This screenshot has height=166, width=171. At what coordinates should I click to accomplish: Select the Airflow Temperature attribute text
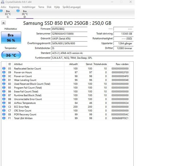[25, 103]
